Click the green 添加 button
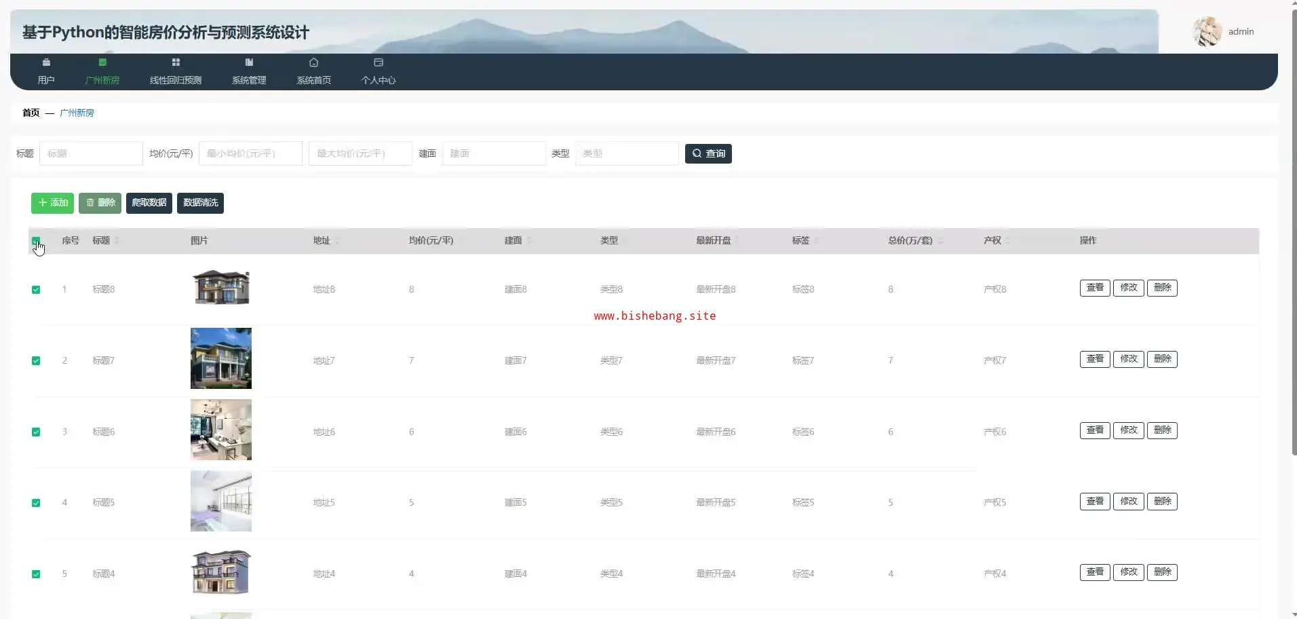Image resolution: width=1297 pixels, height=619 pixels. (x=52, y=203)
